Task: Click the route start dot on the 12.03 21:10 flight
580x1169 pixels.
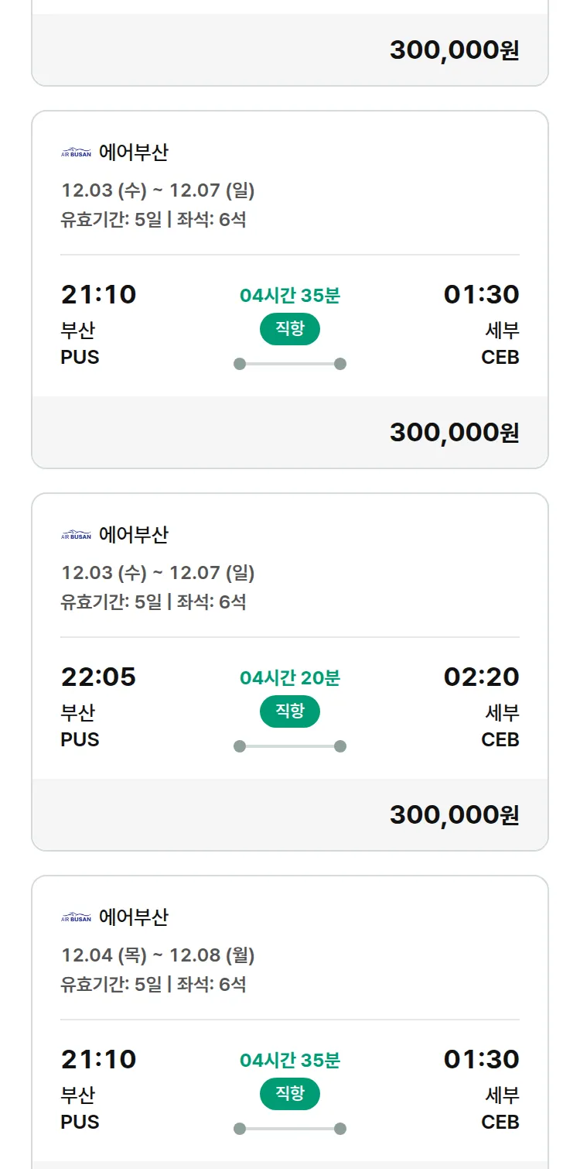Action: [x=240, y=364]
